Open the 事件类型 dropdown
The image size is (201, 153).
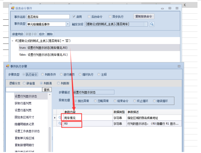click(x=68, y=24)
